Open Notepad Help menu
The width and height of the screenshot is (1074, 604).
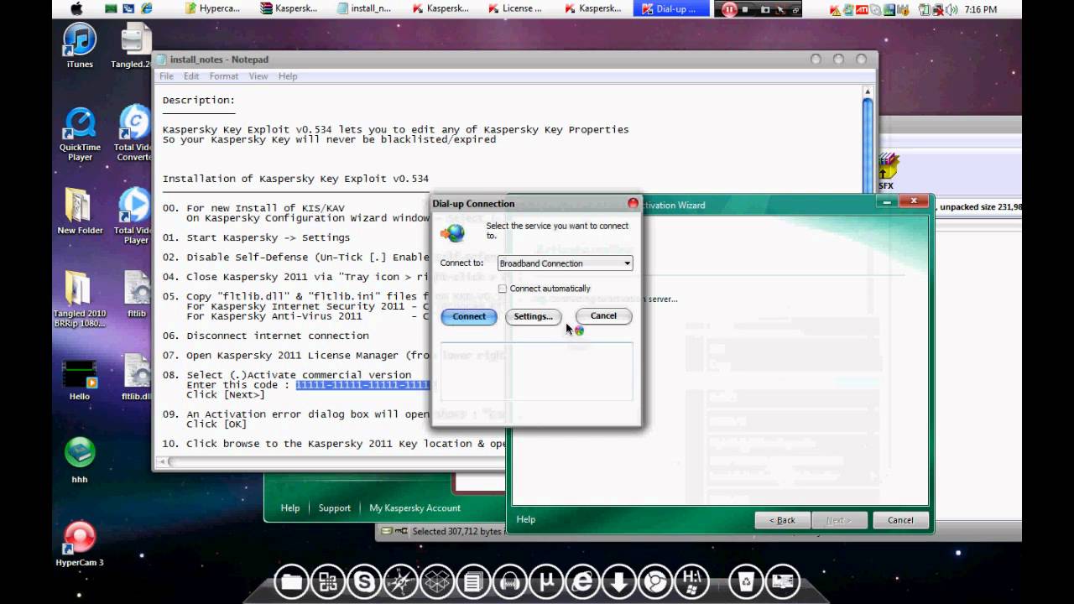[288, 76]
